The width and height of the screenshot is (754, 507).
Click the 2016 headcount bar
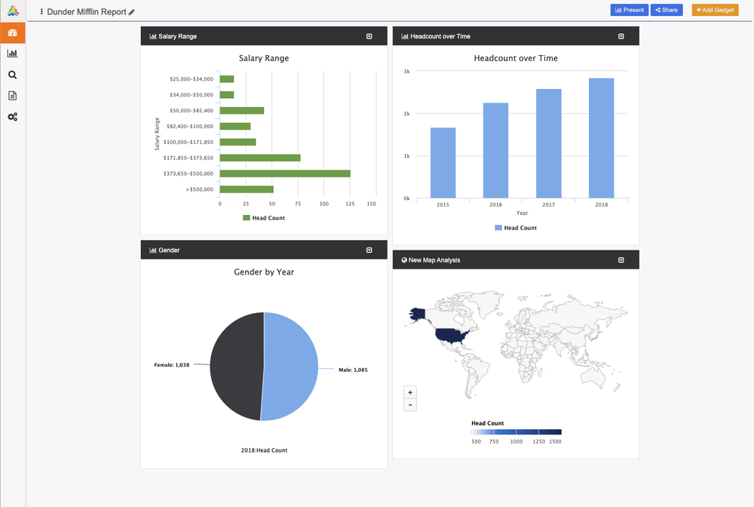click(496, 150)
